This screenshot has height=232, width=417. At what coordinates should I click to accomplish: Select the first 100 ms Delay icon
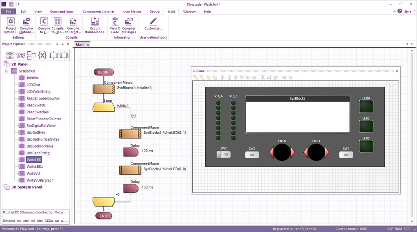click(131, 152)
